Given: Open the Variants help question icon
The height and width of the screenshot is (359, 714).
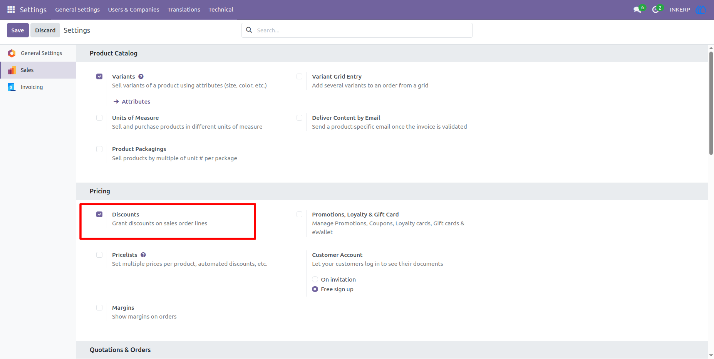Looking at the screenshot, I should click(141, 77).
